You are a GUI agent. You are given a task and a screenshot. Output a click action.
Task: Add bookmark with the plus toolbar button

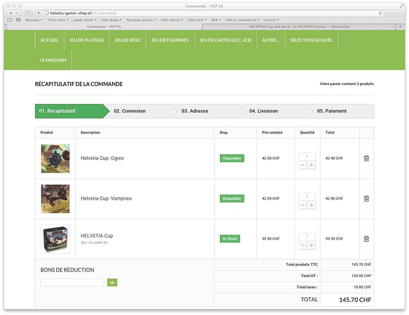[38, 13]
